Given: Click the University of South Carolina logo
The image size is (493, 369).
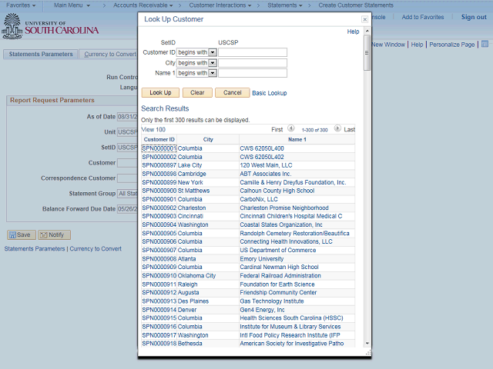Looking at the screenshot, I should point(50,27).
